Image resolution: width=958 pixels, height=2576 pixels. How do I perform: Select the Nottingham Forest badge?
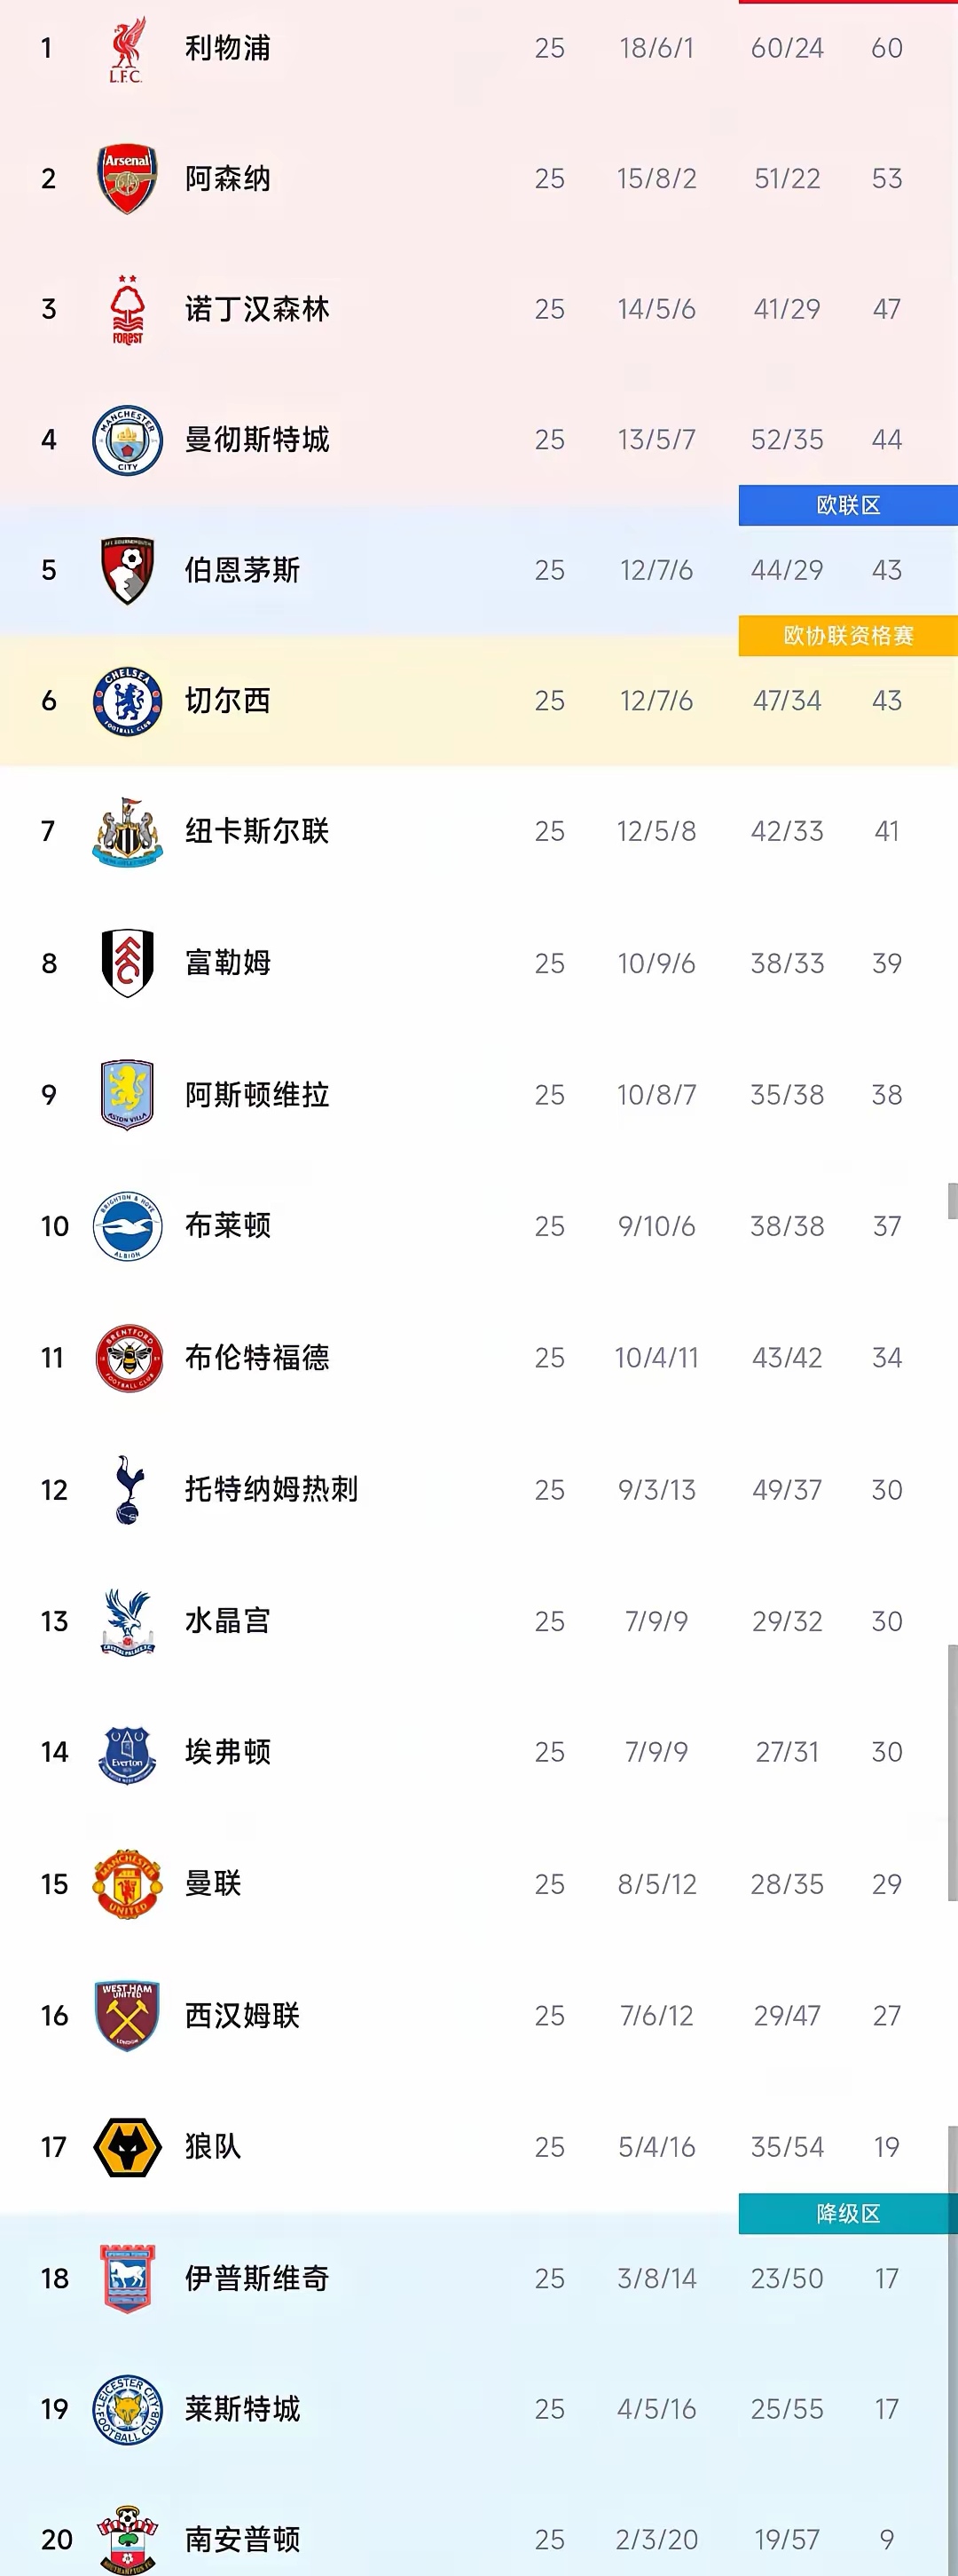[x=127, y=309]
